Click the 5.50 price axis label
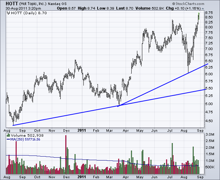220x180 pixels. click(209, 88)
